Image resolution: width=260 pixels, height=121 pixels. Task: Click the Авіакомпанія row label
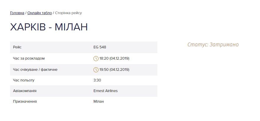(25, 91)
